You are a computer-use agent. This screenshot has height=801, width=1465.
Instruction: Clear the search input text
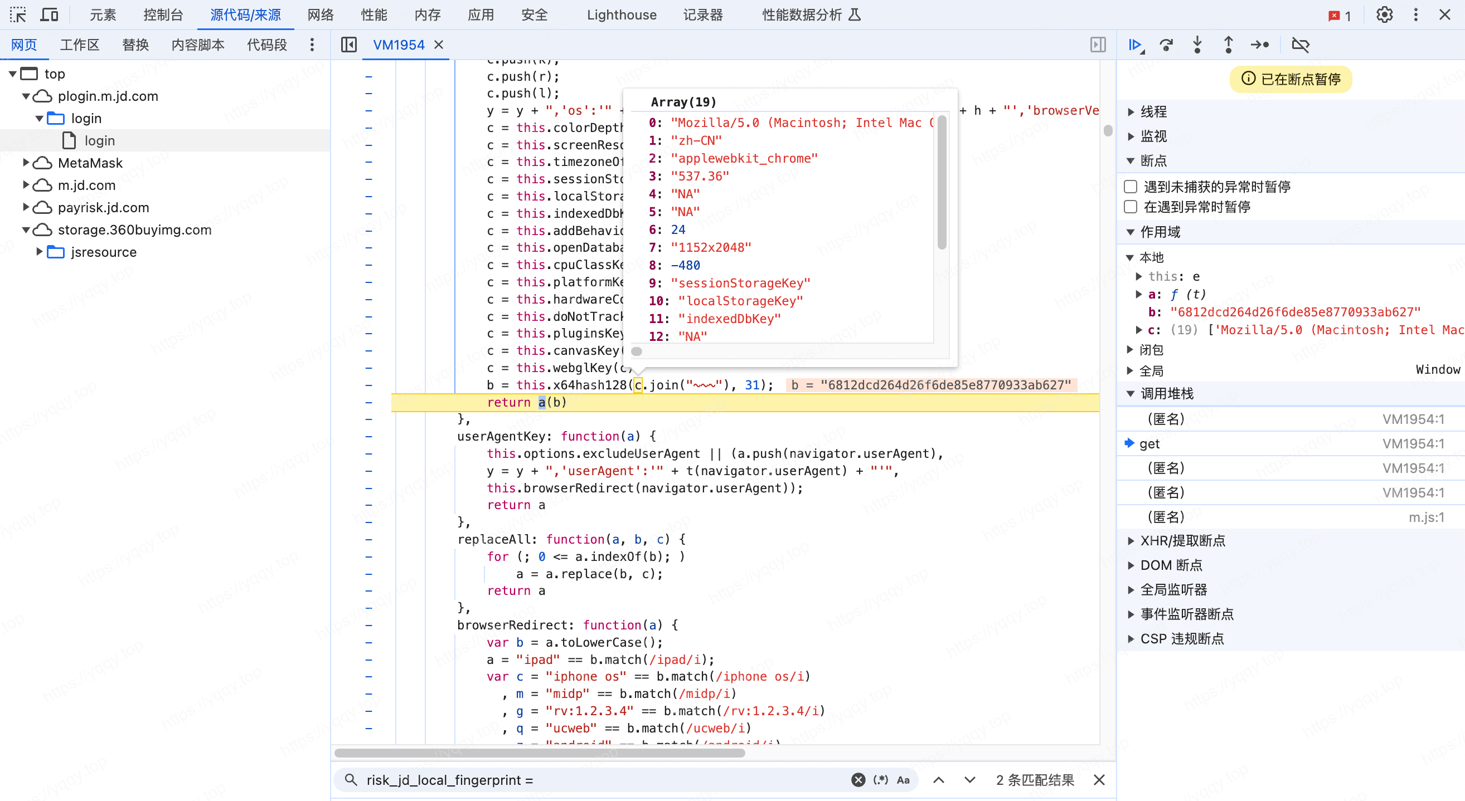[858, 780]
